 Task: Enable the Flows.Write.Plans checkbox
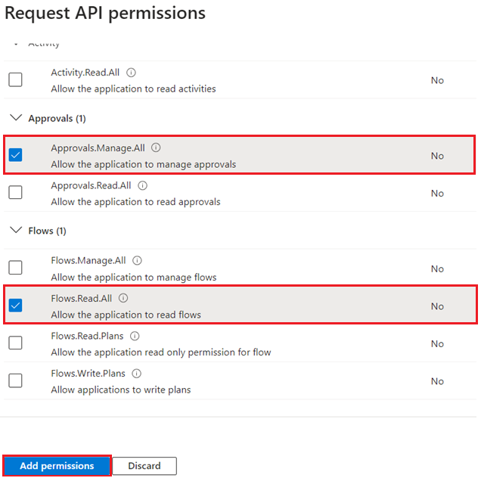[15, 380]
